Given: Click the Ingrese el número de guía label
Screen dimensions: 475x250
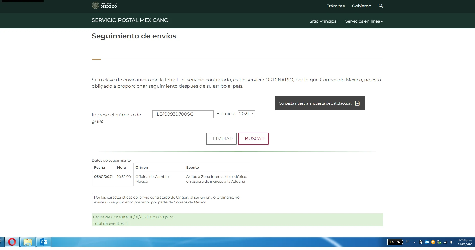Looking at the screenshot, I should [116, 118].
